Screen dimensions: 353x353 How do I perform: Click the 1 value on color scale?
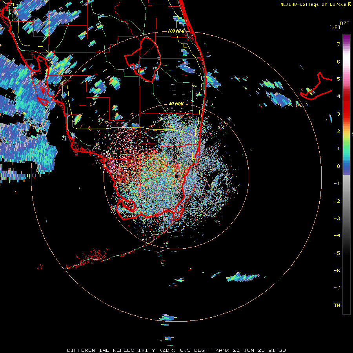tap(338, 149)
